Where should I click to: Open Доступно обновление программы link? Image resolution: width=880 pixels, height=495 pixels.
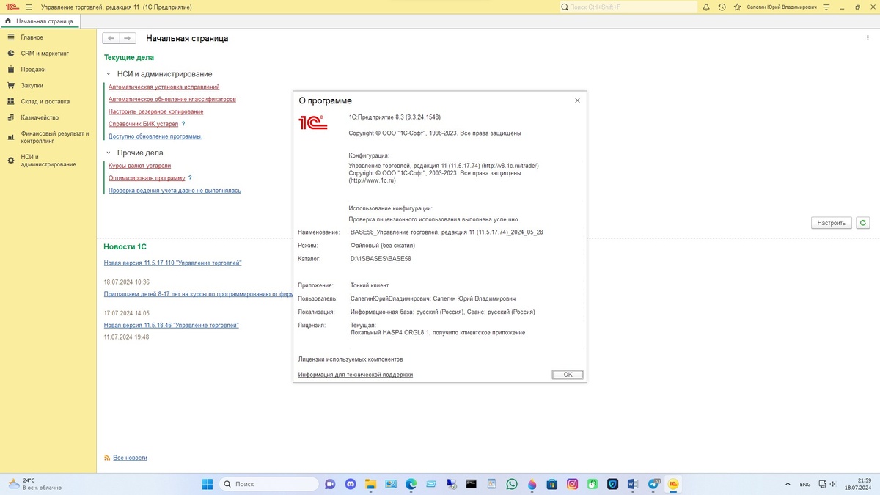click(155, 136)
